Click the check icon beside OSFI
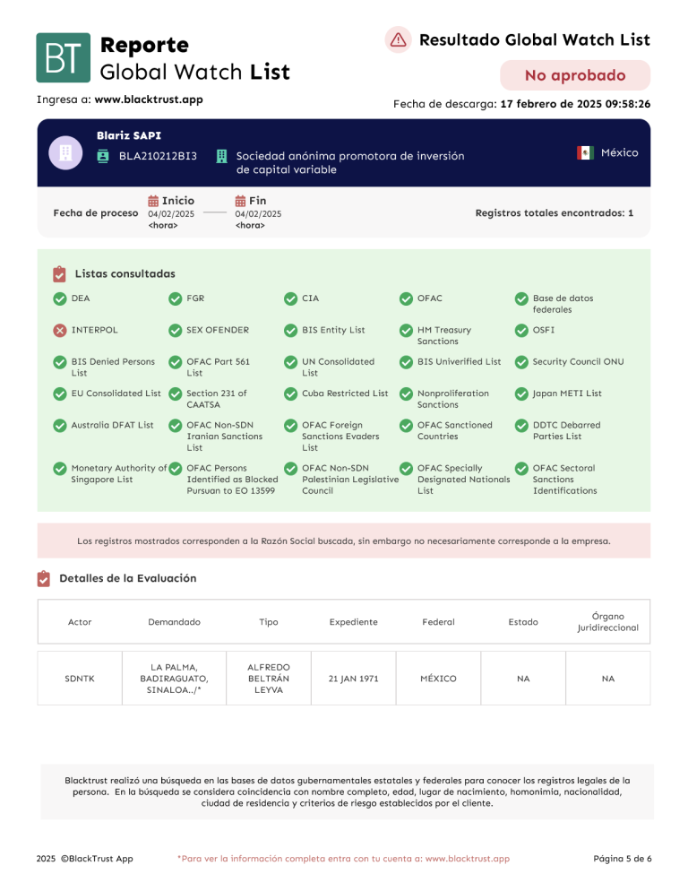The image size is (688, 891). click(x=521, y=331)
